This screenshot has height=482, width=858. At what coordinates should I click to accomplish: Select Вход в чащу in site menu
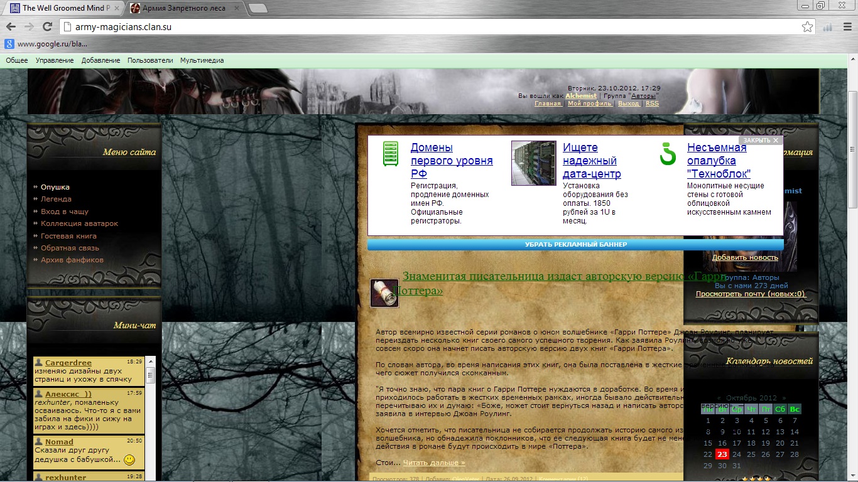65,212
